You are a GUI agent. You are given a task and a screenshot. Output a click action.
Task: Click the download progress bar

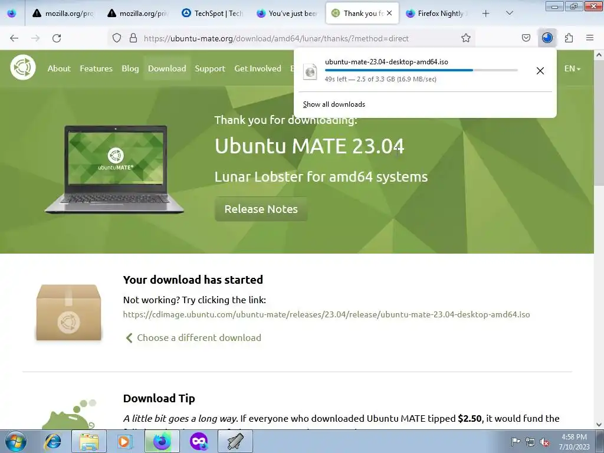pyautogui.click(x=421, y=70)
